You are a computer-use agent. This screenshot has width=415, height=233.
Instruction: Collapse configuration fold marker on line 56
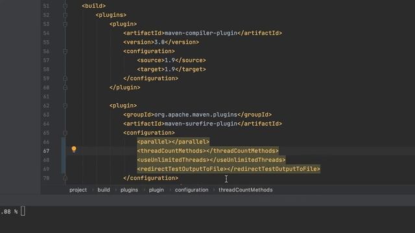[65, 51]
